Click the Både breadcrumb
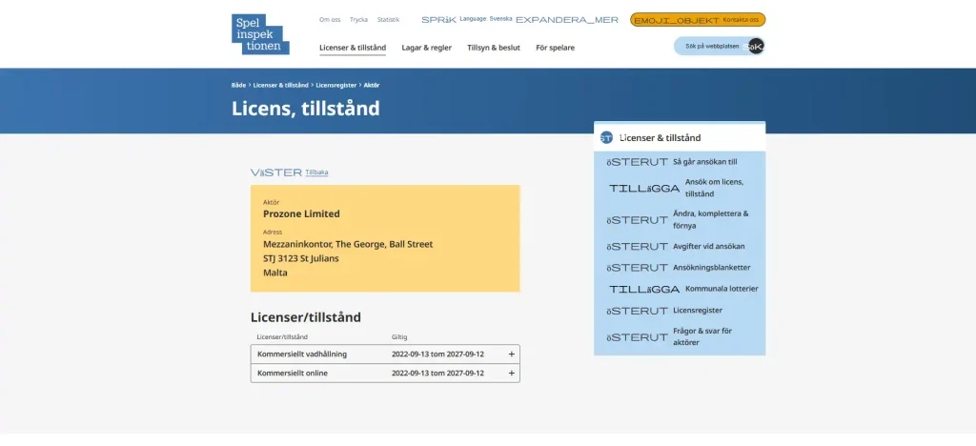This screenshot has height=446, width=976. (x=239, y=85)
